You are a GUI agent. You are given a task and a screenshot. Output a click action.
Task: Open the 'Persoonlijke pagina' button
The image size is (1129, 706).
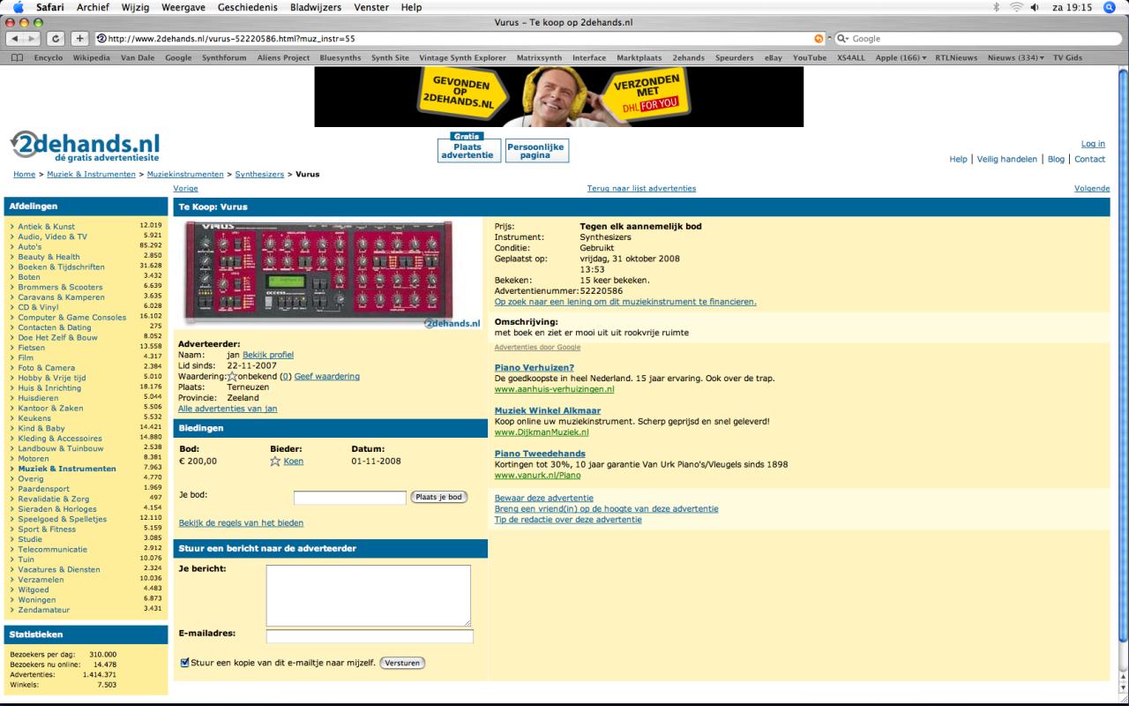coord(535,151)
